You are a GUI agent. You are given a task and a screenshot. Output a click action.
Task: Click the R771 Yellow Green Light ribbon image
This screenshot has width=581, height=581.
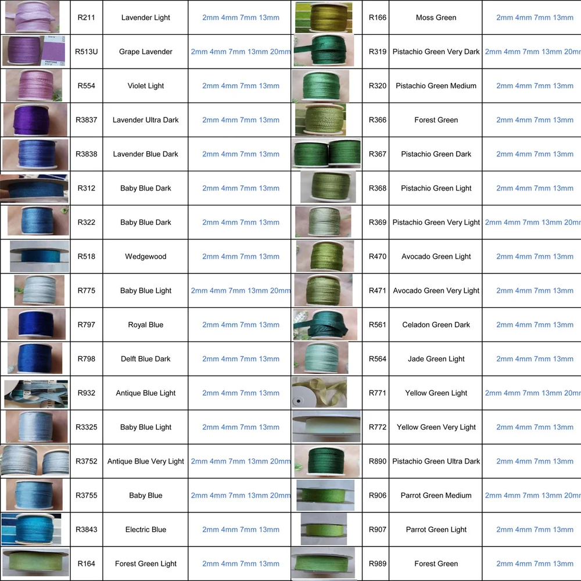(x=320, y=392)
